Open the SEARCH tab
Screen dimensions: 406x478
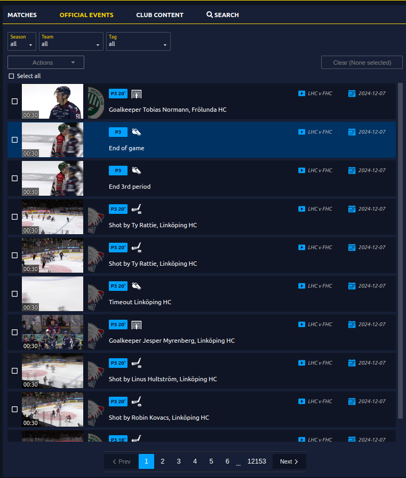(222, 15)
